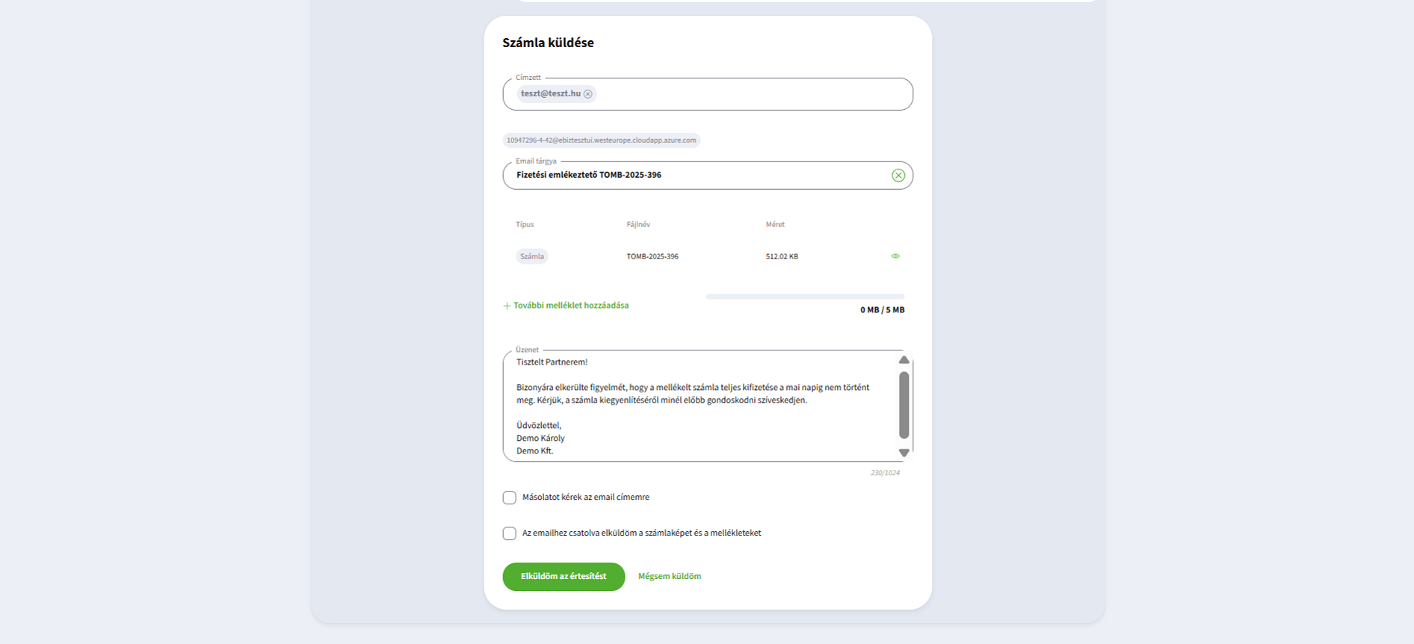Click the reply-to address chip below recipients
This screenshot has width=1414, height=644.
(x=602, y=140)
